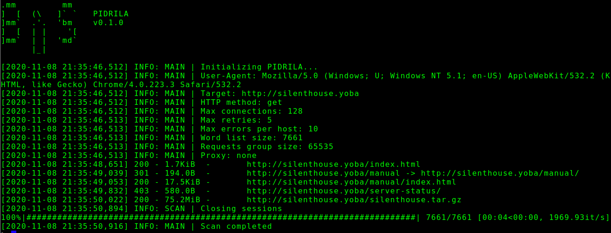Click the server-status URL with 403 response

pyautogui.click(x=344, y=191)
